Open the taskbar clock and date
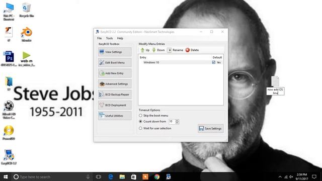 point(301,176)
